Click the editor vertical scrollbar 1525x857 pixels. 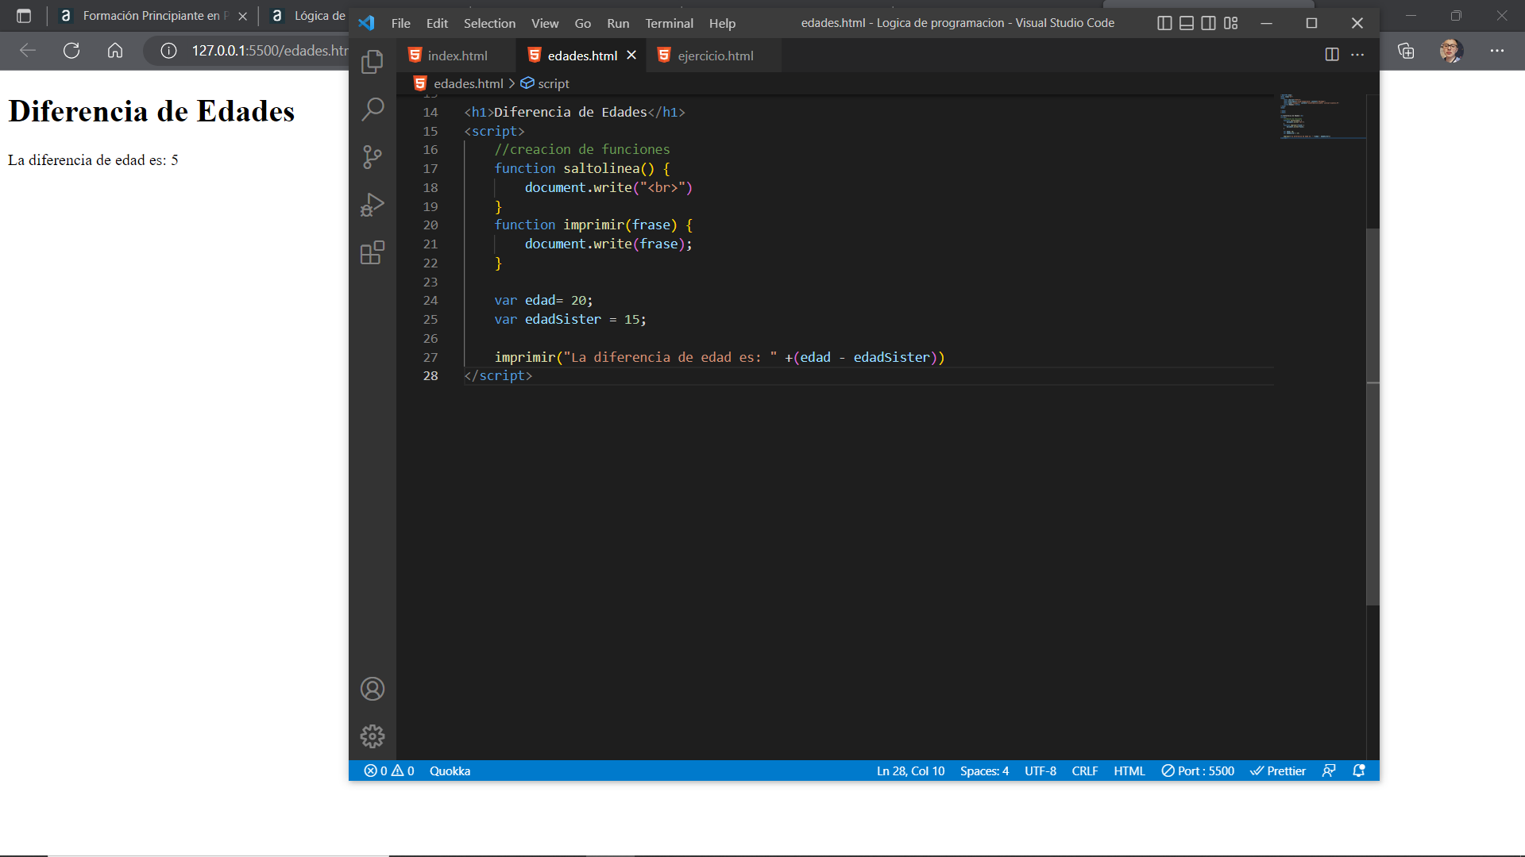tap(1372, 417)
